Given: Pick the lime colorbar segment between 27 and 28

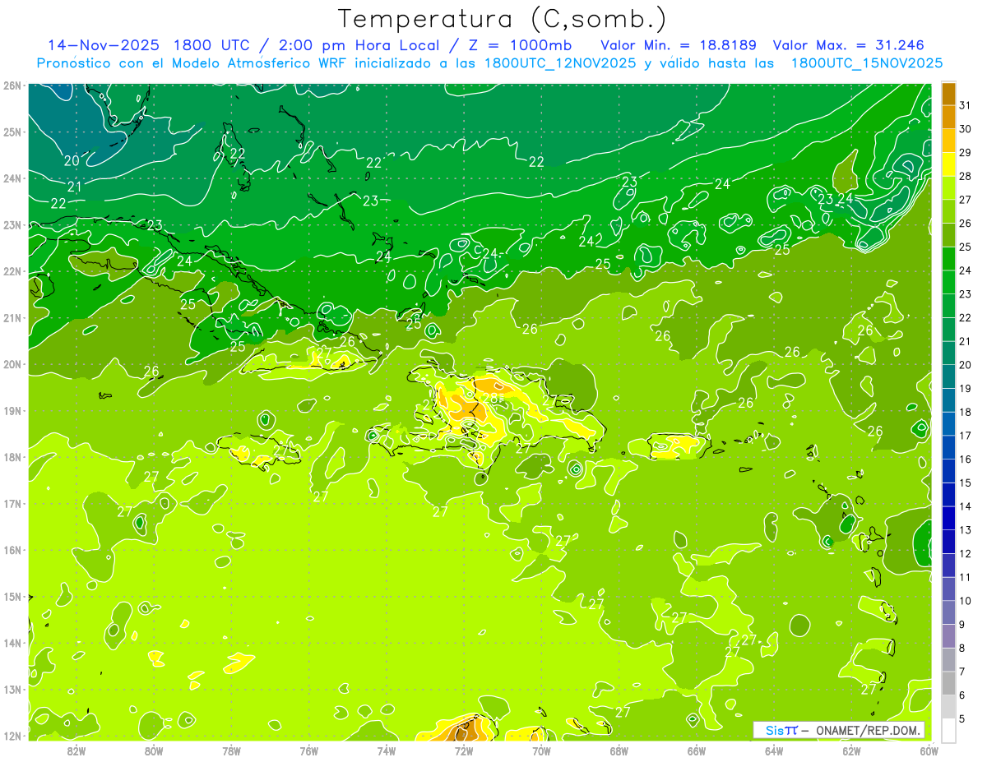Looking at the screenshot, I should pyautogui.click(x=949, y=187).
